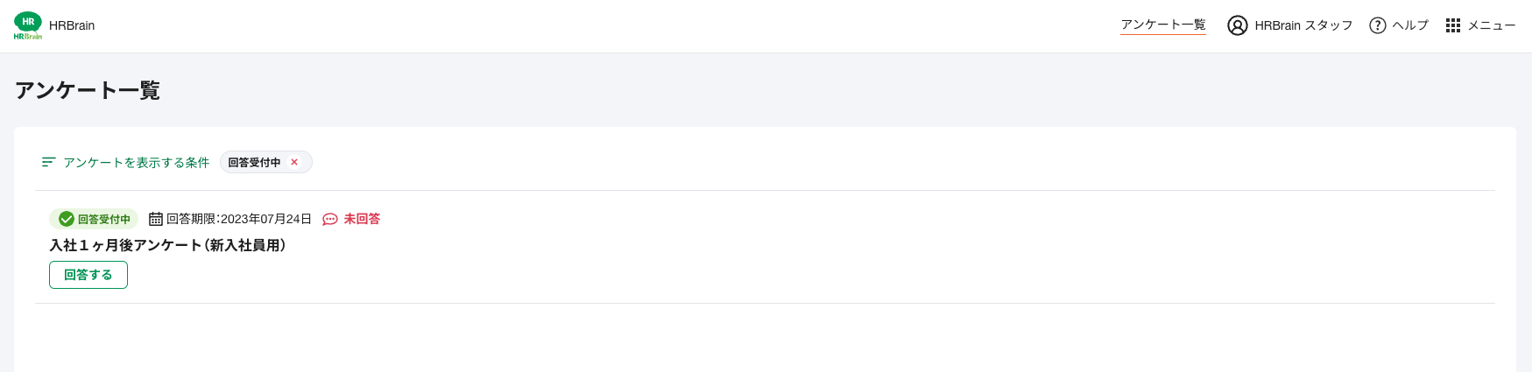Click the grid menu icon

(x=1453, y=25)
